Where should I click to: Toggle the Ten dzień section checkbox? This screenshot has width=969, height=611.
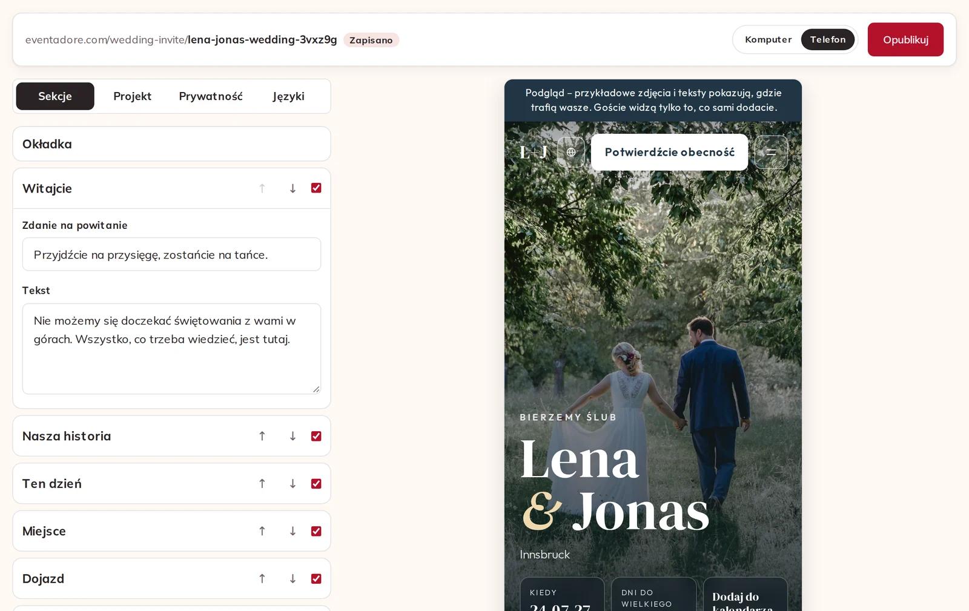(316, 483)
